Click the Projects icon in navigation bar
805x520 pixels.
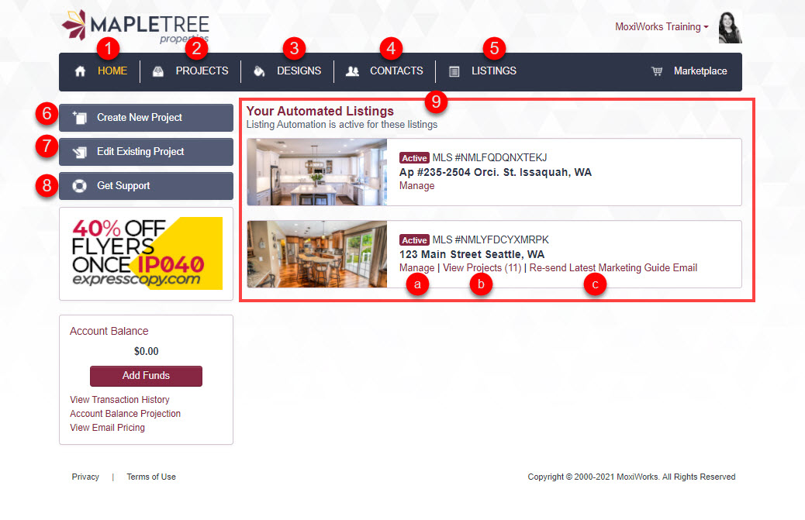point(158,71)
